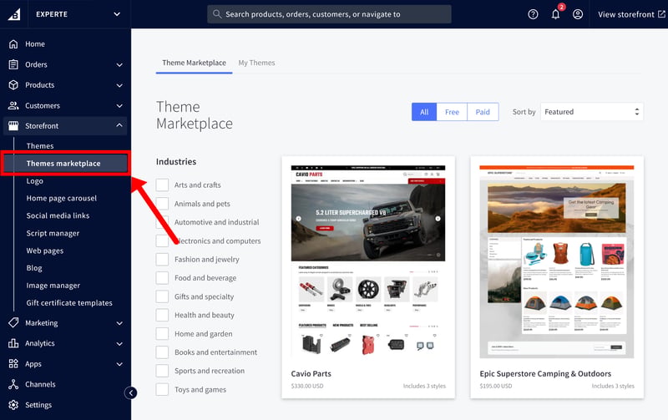Click the Home icon in the sidebar
The width and height of the screenshot is (668, 420).
(x=13, y=44)
